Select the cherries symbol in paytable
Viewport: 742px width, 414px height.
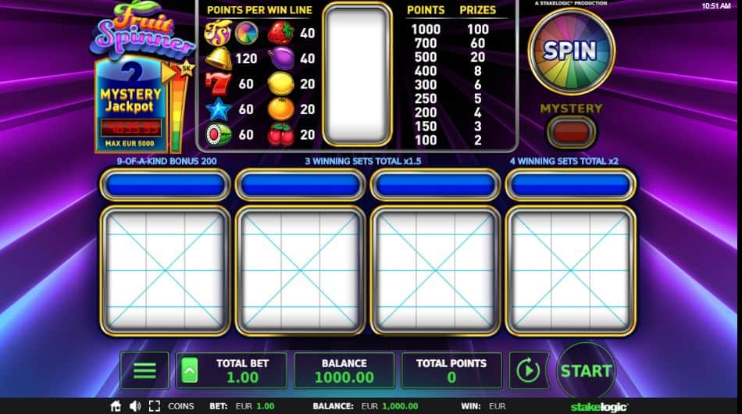[x=281, y=135]
